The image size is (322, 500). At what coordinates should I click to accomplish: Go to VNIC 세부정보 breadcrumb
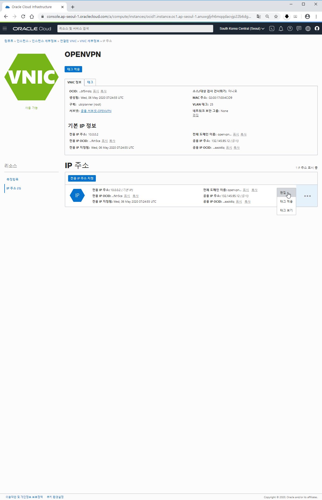tap(89, 41)
